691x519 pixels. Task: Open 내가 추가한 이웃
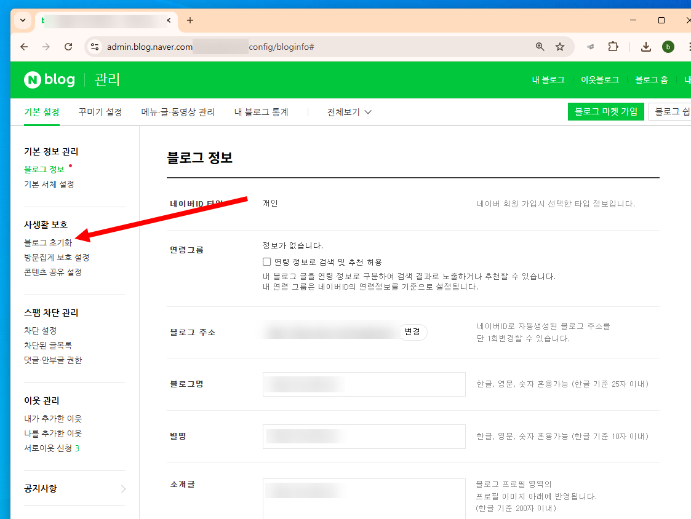point(53,419)
